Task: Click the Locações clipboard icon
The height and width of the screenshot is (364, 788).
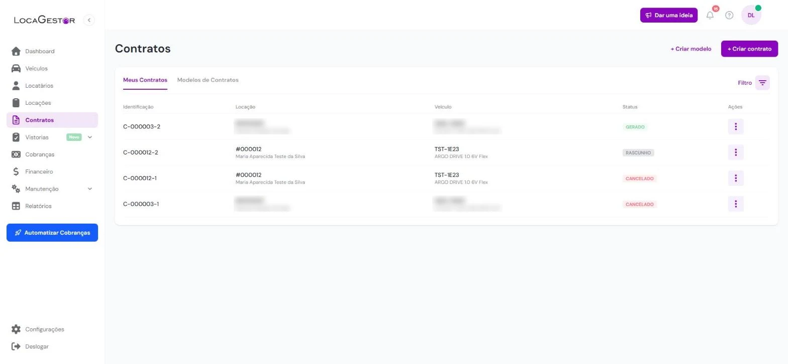Action: point(16,103)
